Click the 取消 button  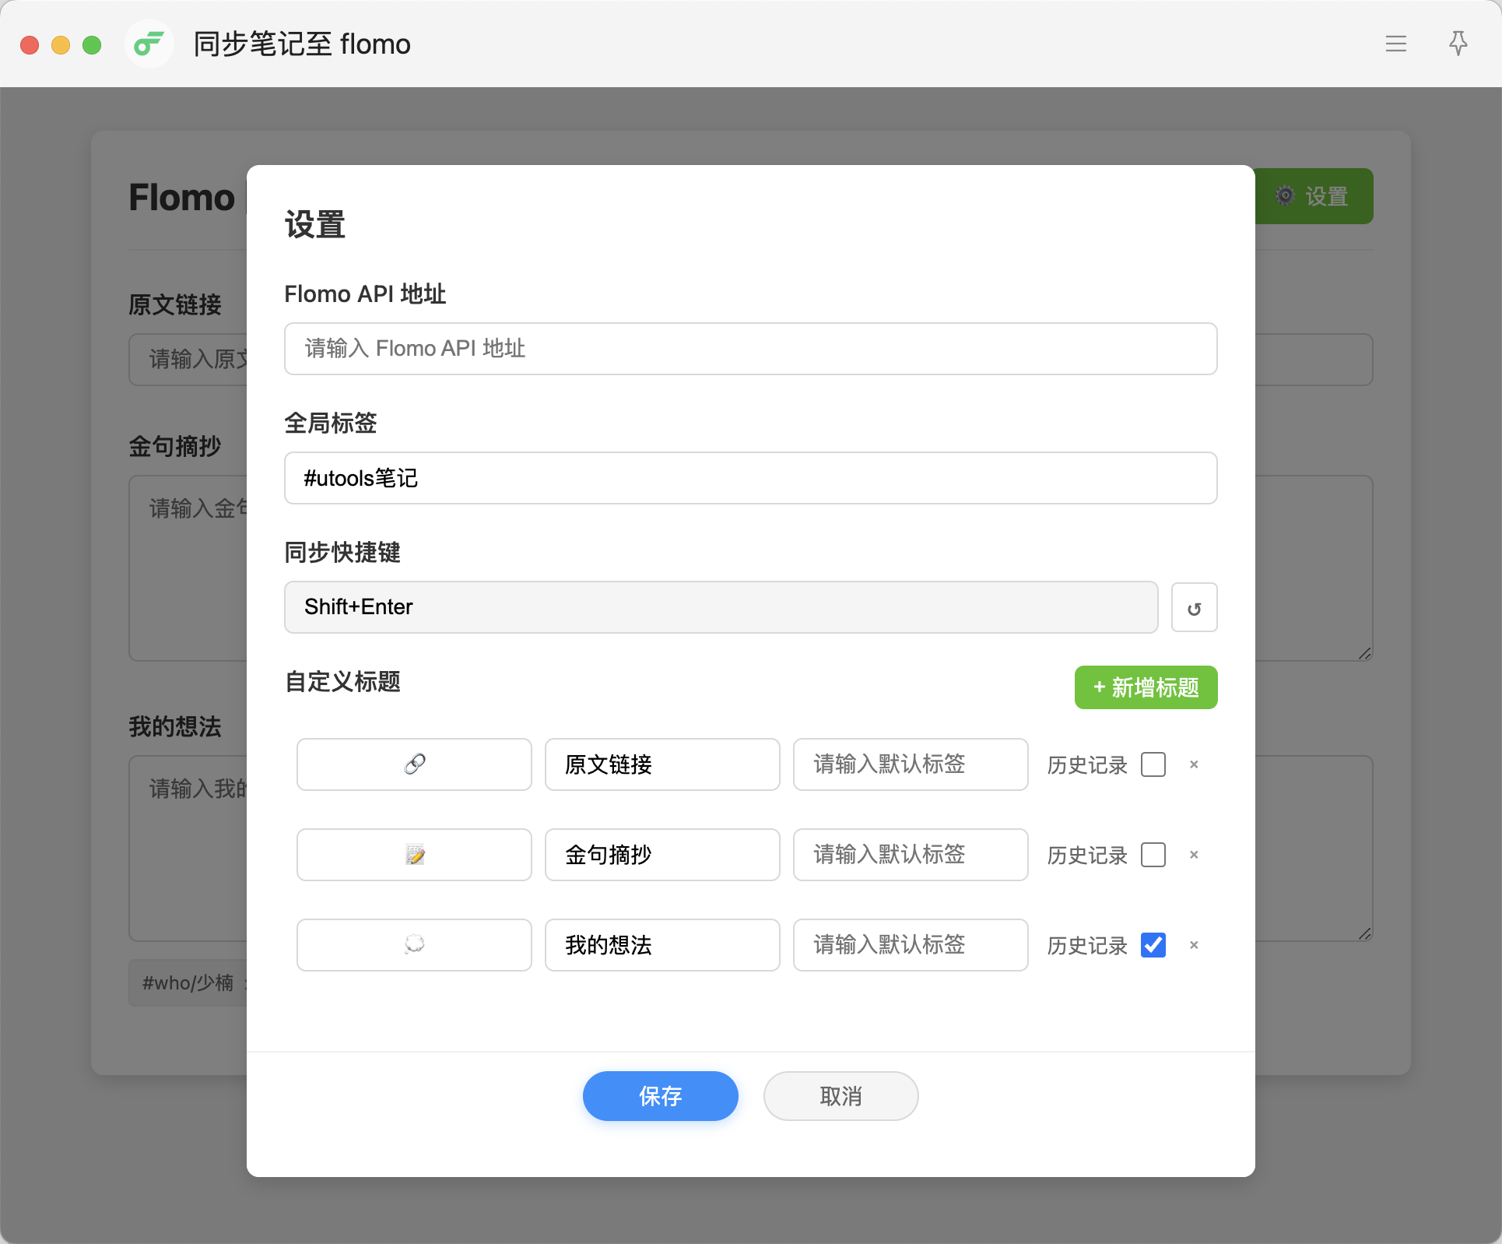(x=841, y=1096)
